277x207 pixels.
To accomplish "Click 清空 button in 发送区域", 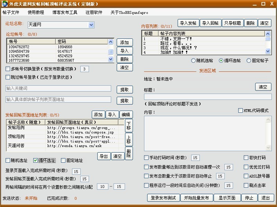I will point(263,87).
